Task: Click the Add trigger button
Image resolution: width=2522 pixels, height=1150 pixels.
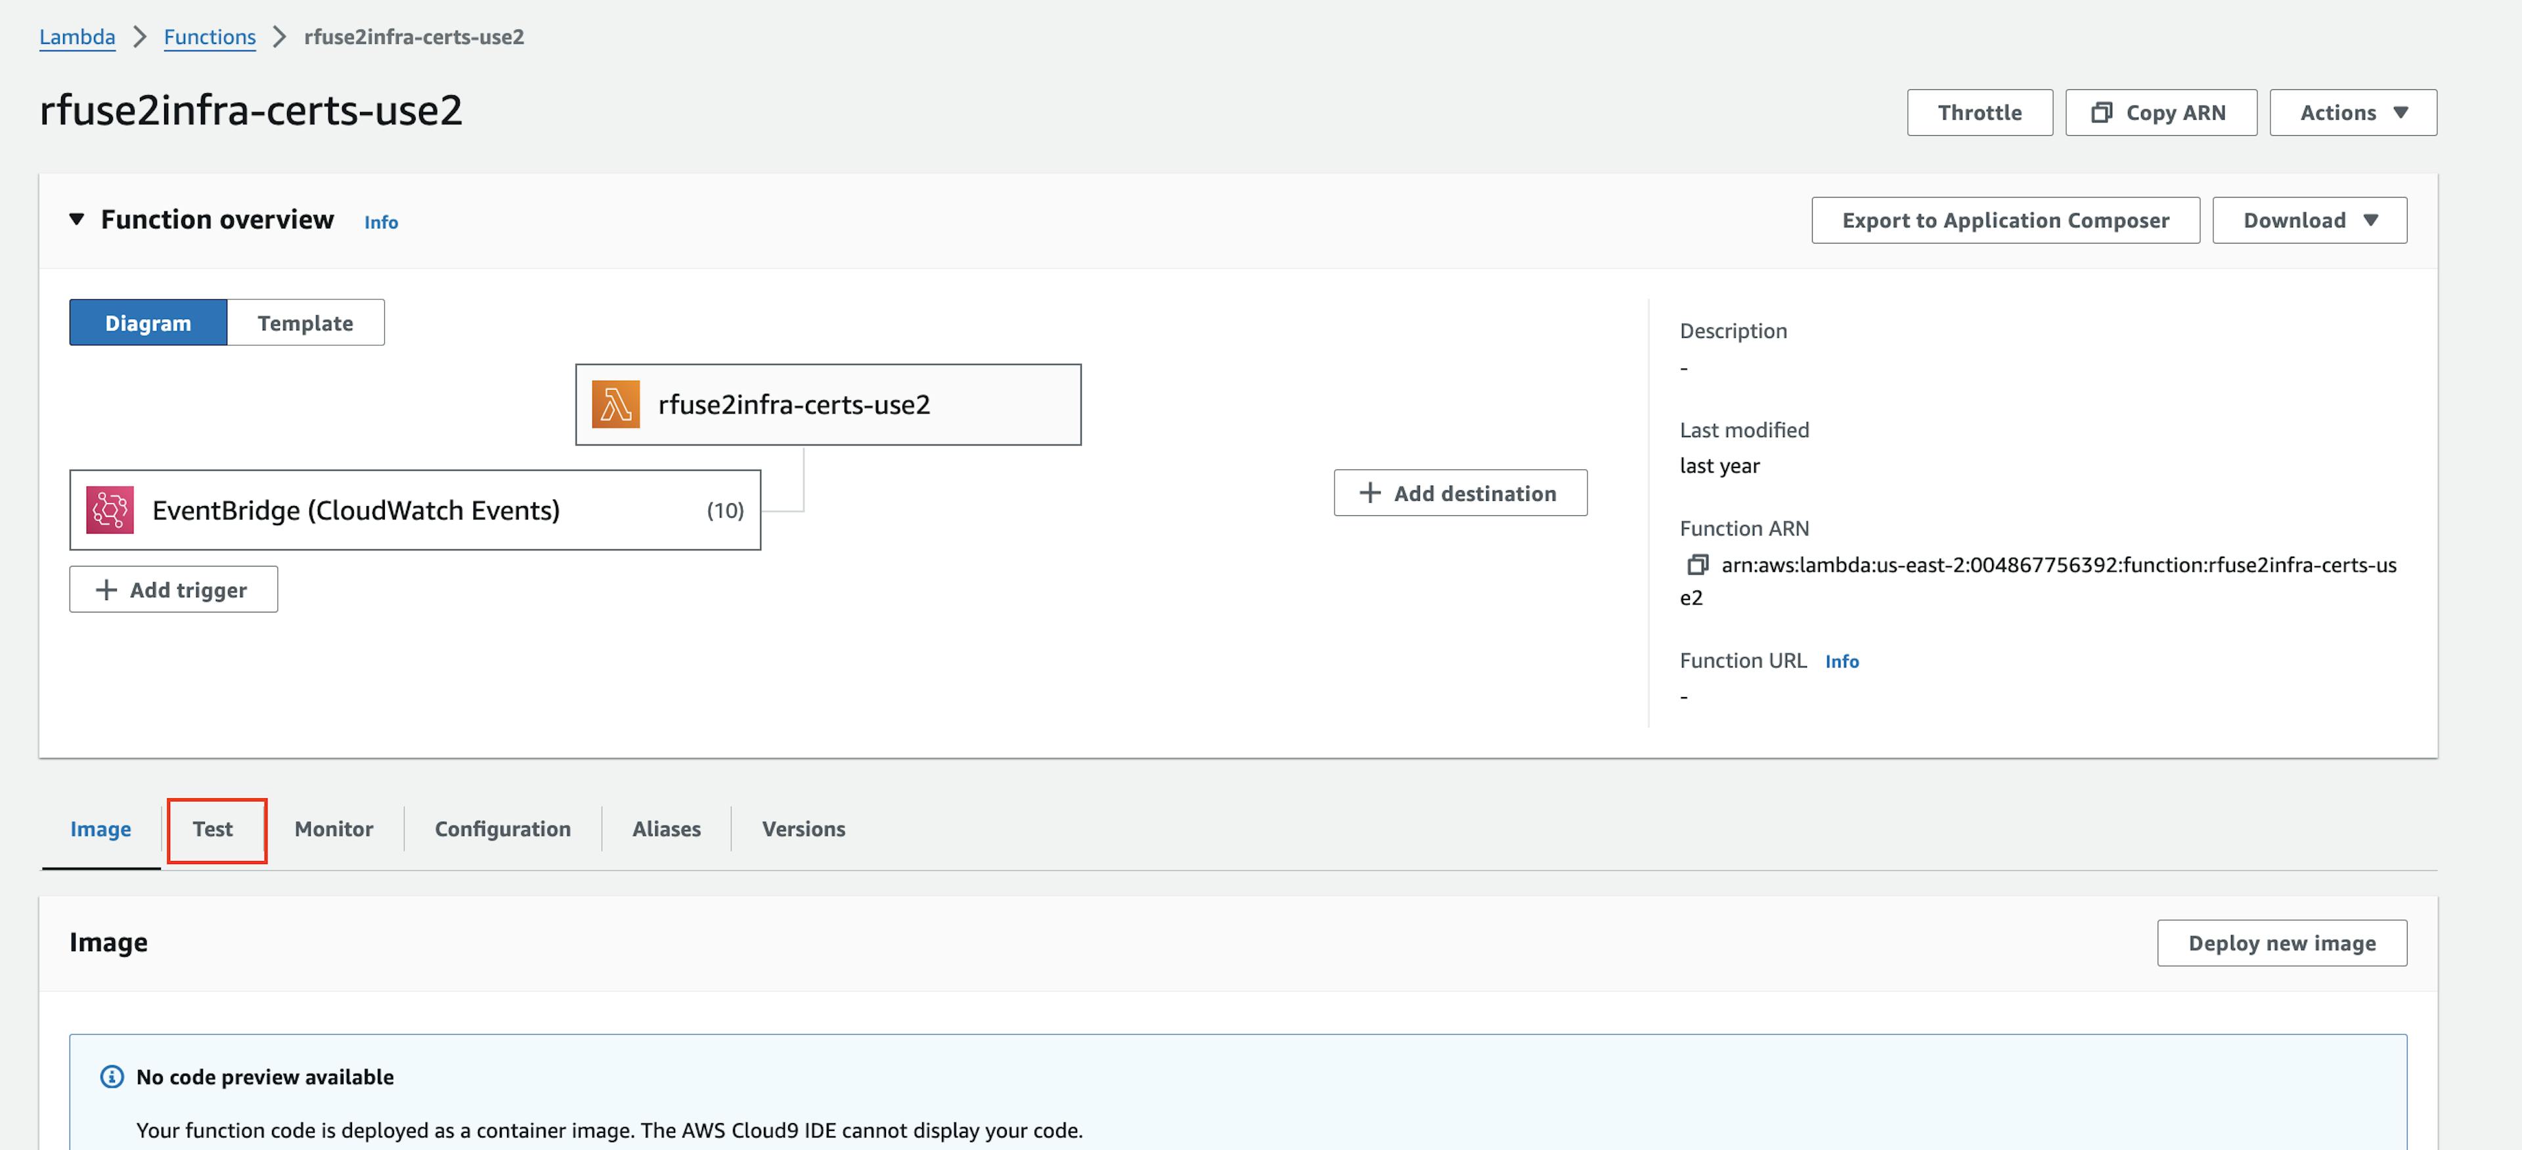Action: (173, 589)
